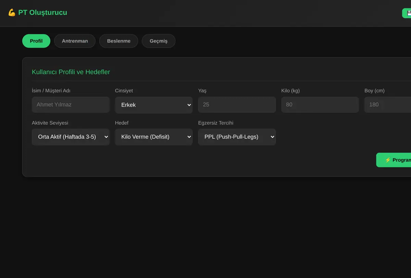Click the İsim / Müşteri Adı label
Image resolution: width=411 pixels, height=278 pixels.
51,91
